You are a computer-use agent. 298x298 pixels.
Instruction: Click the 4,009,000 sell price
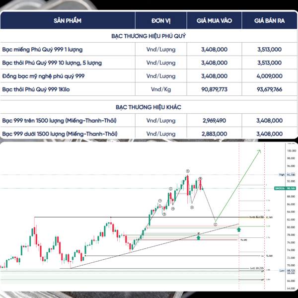point(270,76)
